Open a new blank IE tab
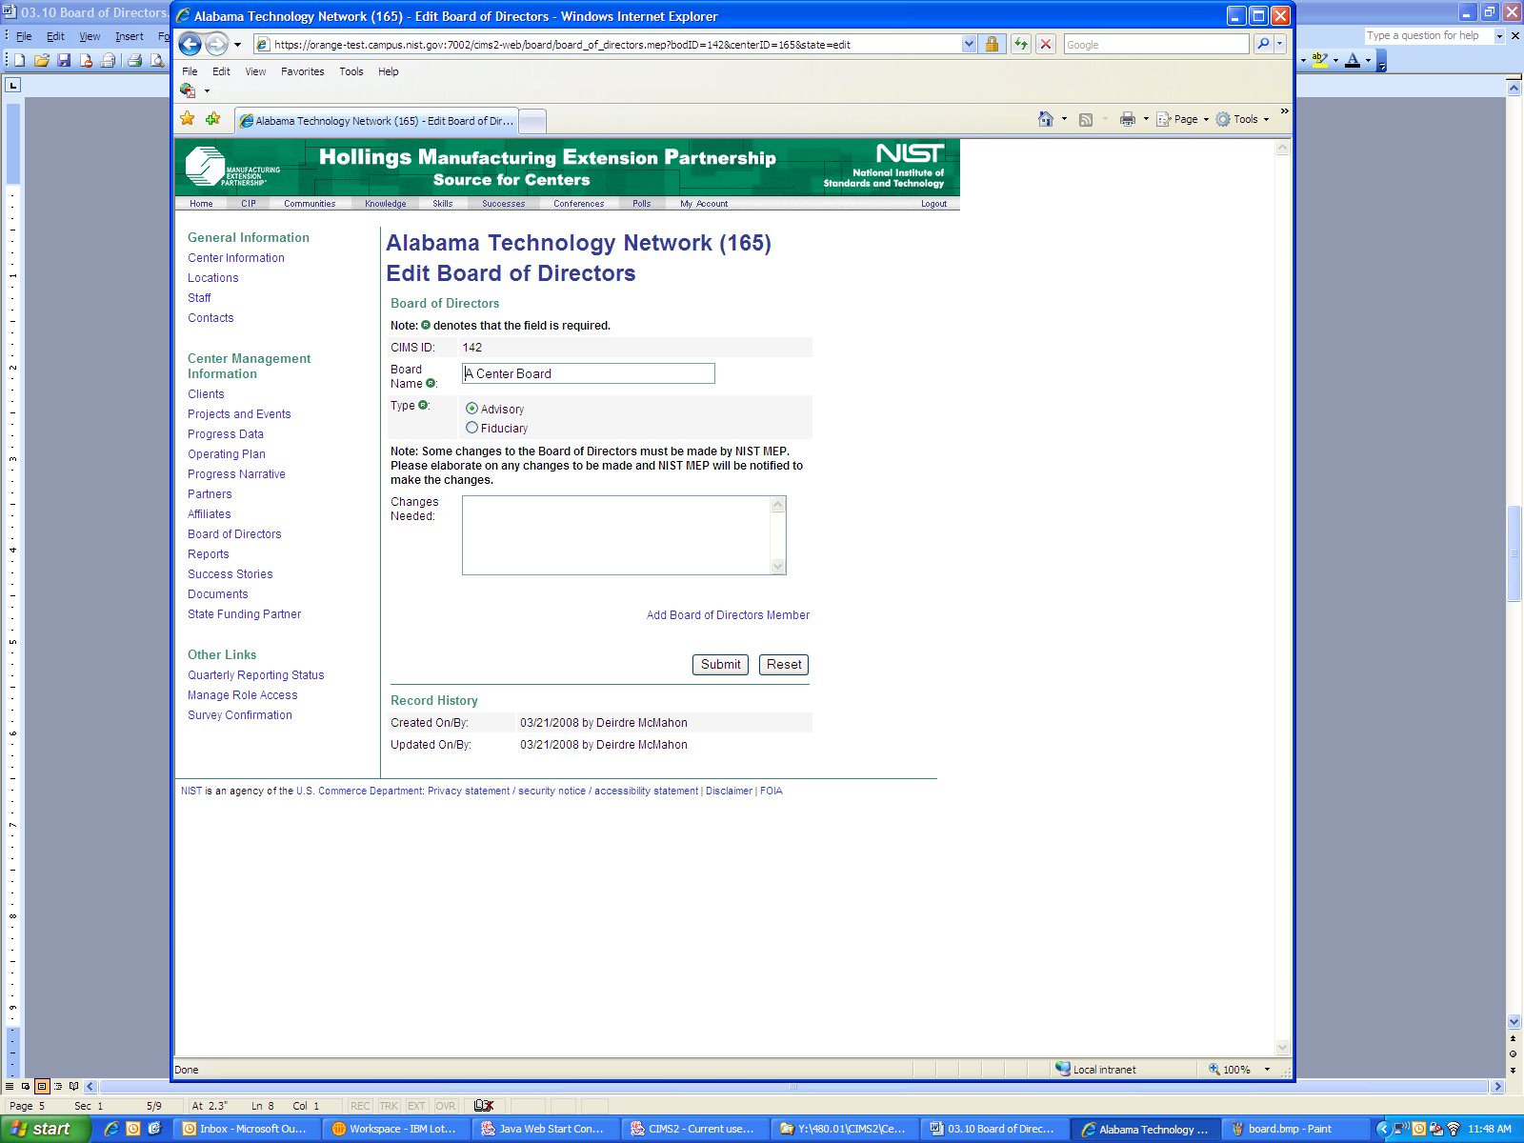This screenshot has height=1143, width=1524. click(x=532, y=121)
